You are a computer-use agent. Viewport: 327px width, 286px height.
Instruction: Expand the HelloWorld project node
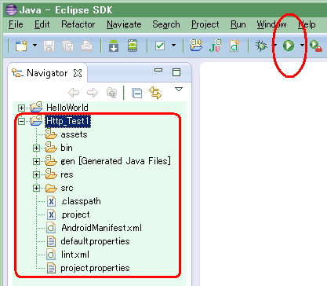(x=21, y=108)
